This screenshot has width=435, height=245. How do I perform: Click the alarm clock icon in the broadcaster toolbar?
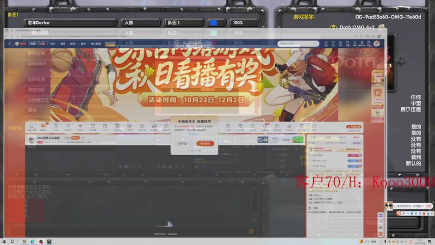click(x=92, y=127)
